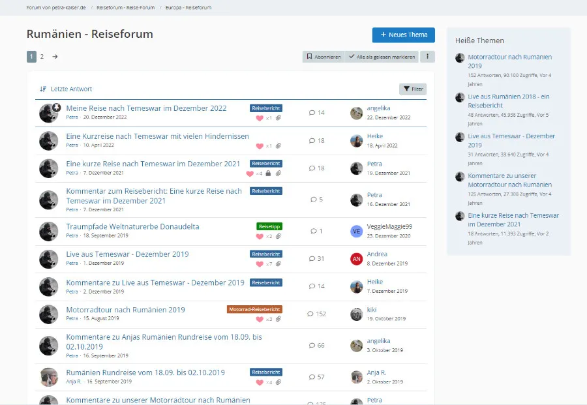
Task: Open Europa - Reiseforum breadcrumb
Action: pos(188,8)
